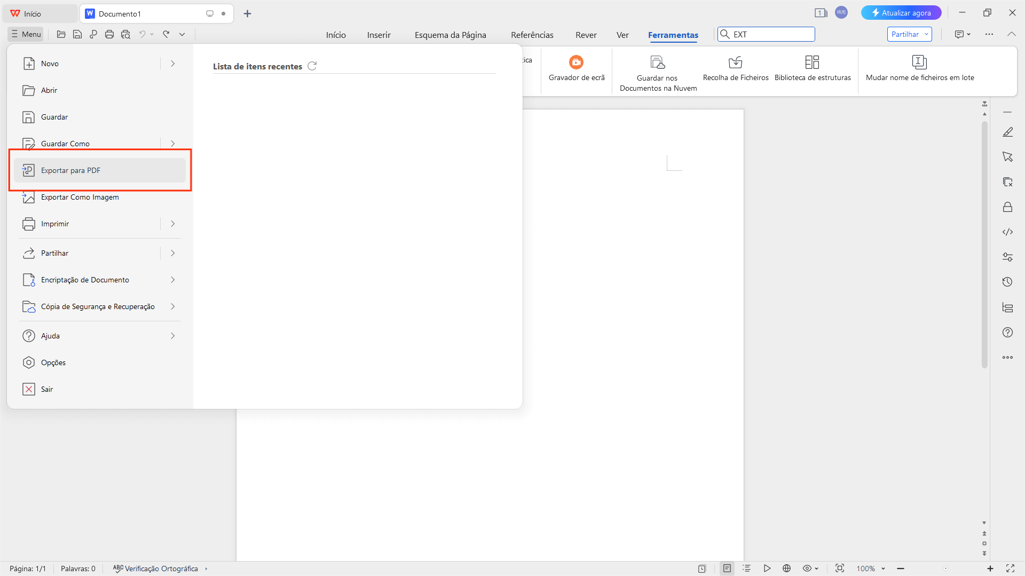The width and height of the screenshot is (1025, 576).
Task: Toggle eye protection mode in status bar
Action: tap(808, 569)
